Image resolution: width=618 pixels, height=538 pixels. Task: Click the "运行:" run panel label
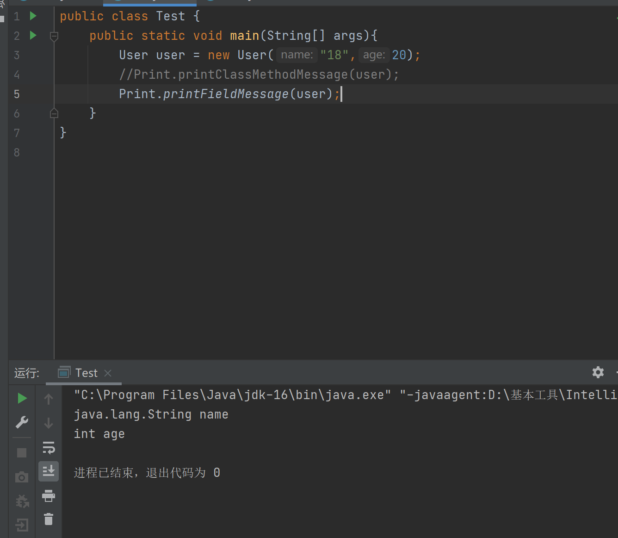coord(27,373)
